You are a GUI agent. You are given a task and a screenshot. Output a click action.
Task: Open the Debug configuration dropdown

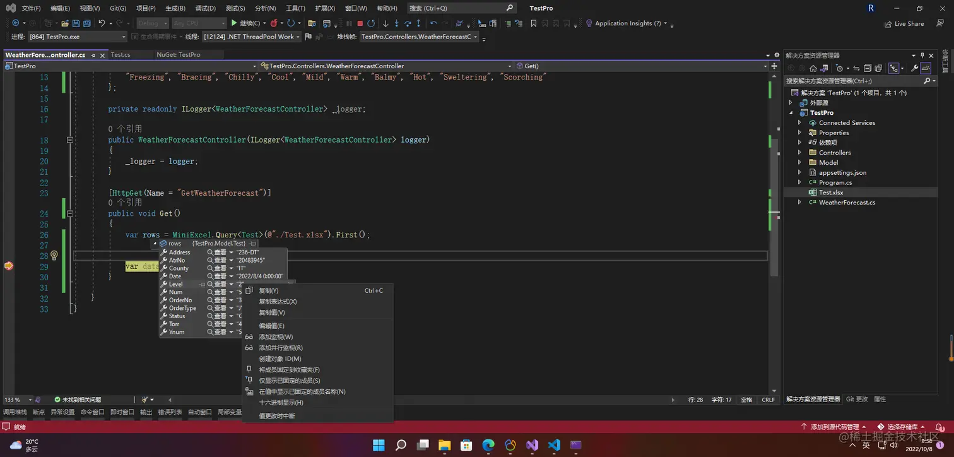(153, 23)
